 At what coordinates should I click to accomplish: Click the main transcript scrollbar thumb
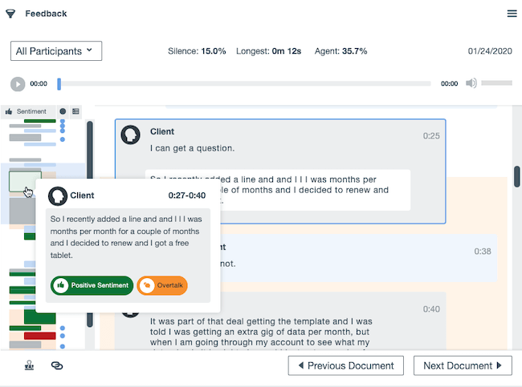click(x=517, y=176)
